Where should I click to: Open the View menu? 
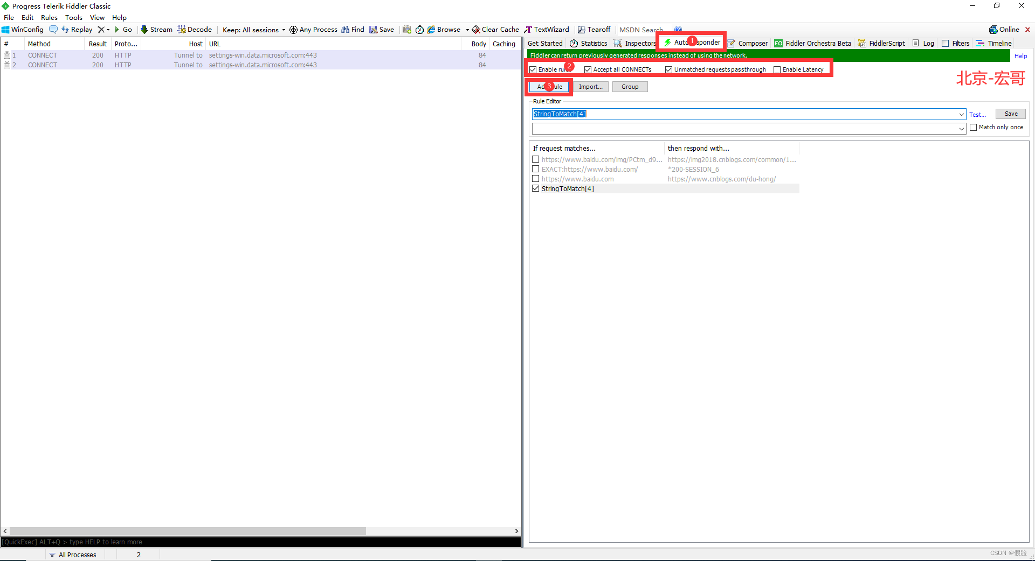[x=97, y=17]
